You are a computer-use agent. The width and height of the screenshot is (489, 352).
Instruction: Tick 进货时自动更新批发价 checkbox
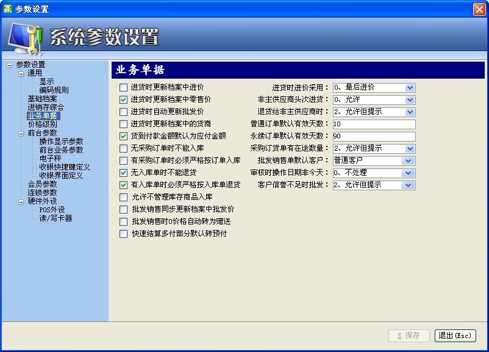pos(124,112)
